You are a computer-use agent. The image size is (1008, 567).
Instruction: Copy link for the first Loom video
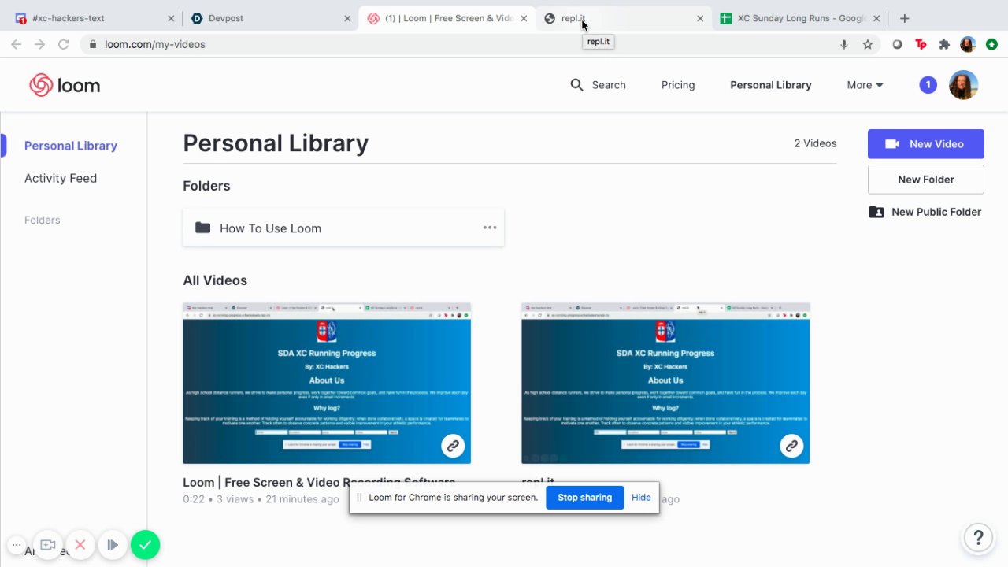click(x=453, y=446)
